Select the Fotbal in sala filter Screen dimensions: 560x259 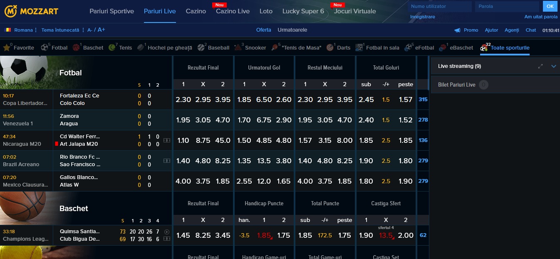pyautogui.click(x=377, y=47)
